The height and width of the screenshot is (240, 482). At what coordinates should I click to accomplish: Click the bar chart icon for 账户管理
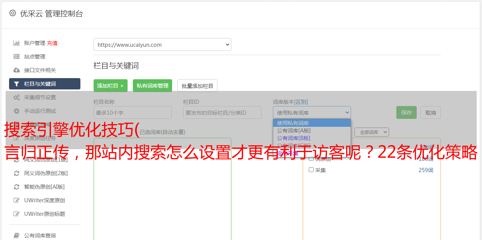click(x=17, y=43)
